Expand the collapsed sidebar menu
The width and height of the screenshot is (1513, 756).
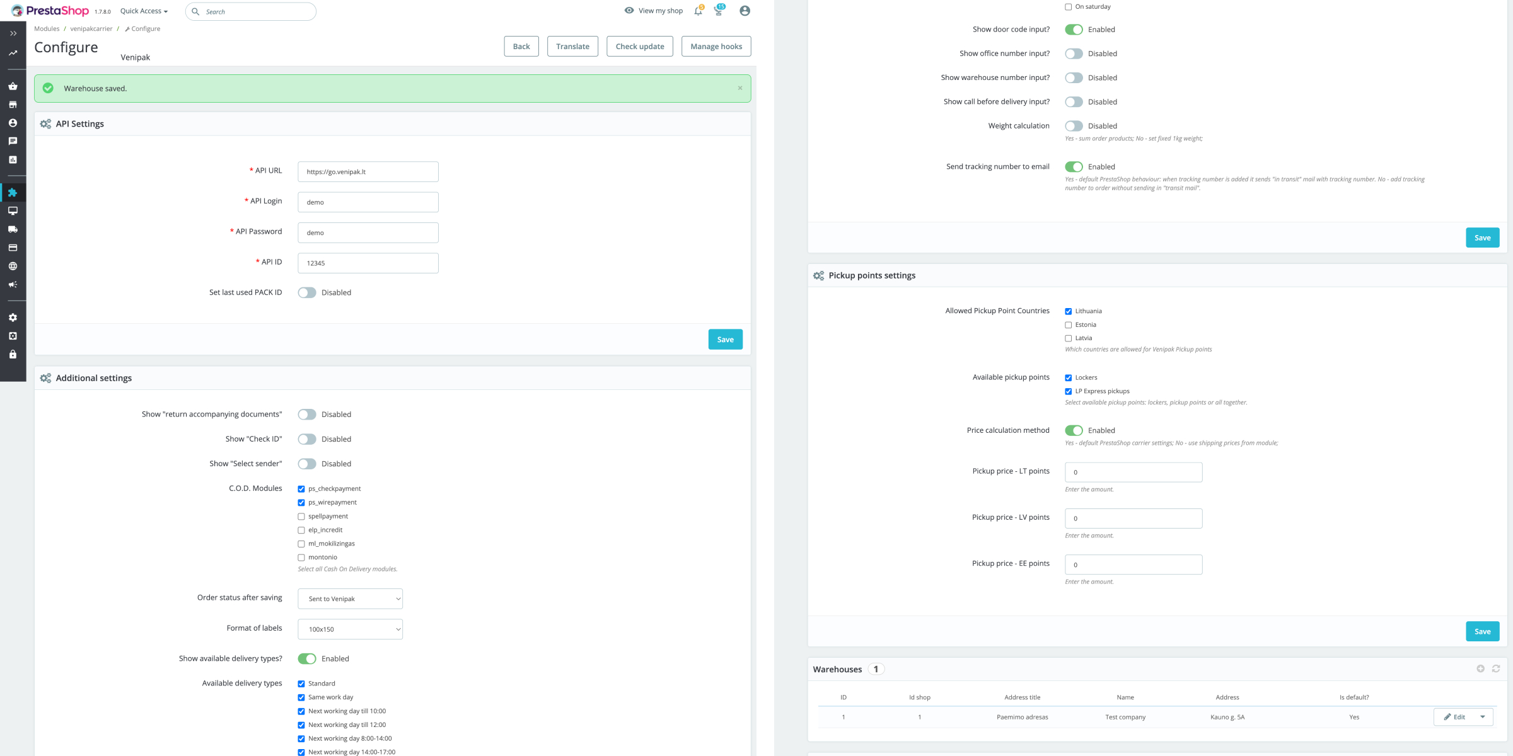pyautogui.click(x=13, y=33)
